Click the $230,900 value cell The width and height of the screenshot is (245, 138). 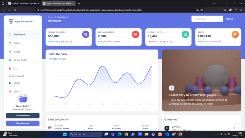[116, 129]
